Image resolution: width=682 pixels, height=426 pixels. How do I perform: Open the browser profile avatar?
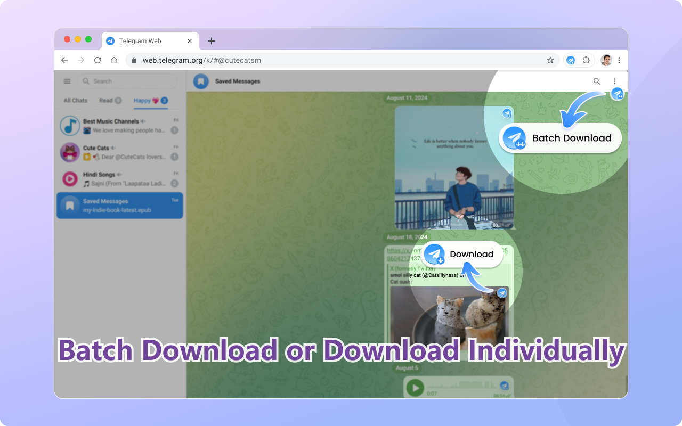606,60
